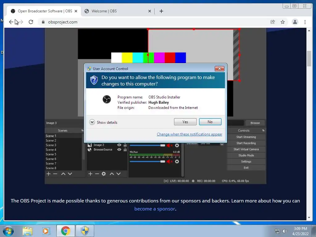Viewport: 316px width, 237px height.
Task: Add a scene with the plus under Scenes
Action: click(x=48, y=174)
